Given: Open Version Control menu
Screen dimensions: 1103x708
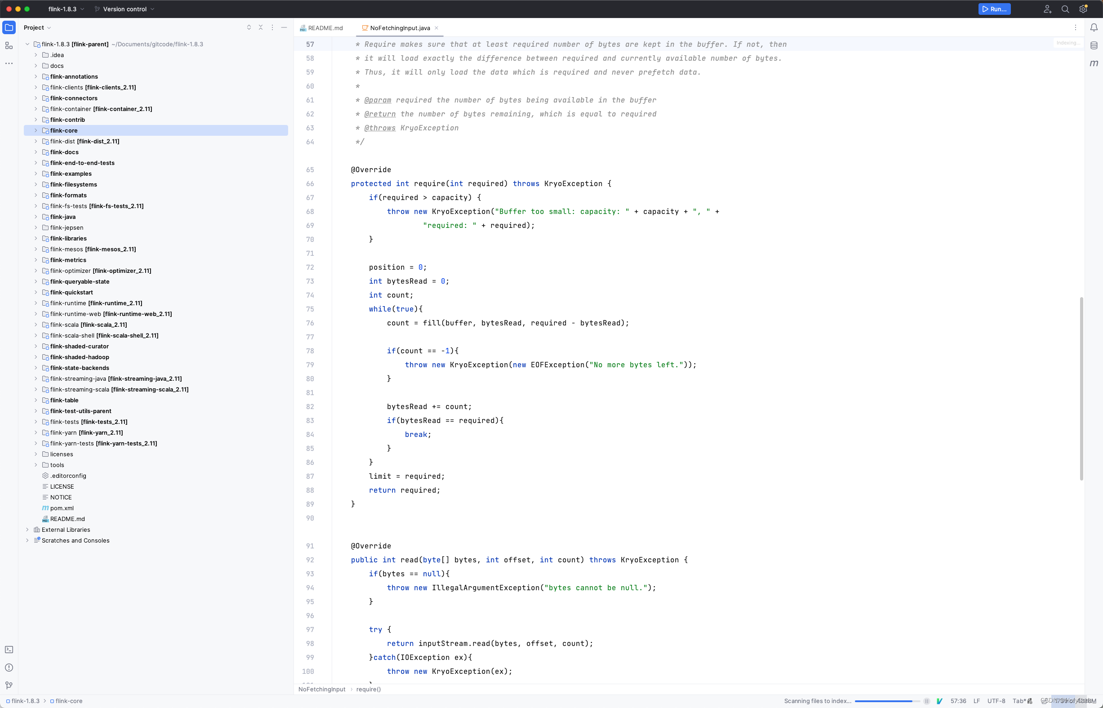Looking at the screenshot, I should click(125, 9).
